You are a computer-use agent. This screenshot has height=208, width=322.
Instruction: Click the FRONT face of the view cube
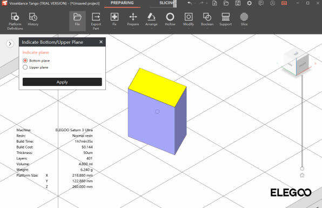pyautogui.click(x=303, y=65)
